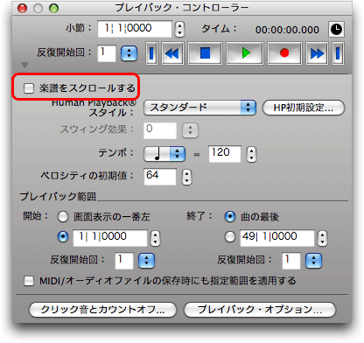The image size is (364, 343).
Task: Enable the 楽譜をスクロールする checkbox
Action: (29, 88)
